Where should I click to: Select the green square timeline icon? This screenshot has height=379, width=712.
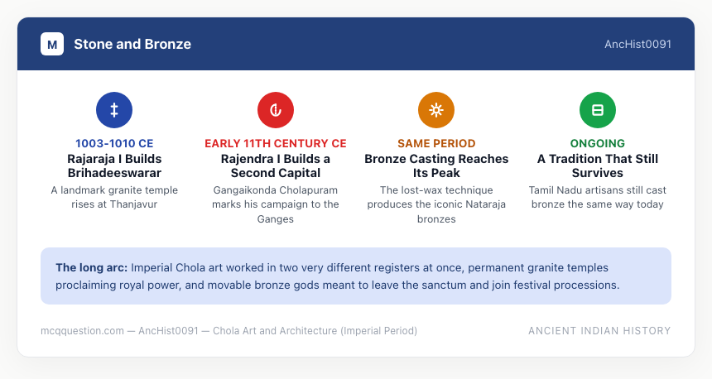(598, 110)
